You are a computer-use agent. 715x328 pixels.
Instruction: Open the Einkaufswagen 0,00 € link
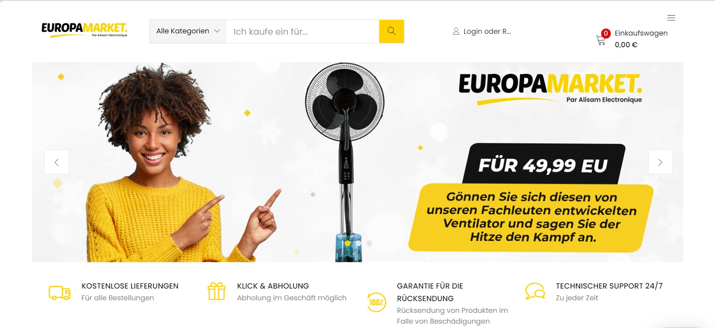pyautogui.click(x=641, y=39)
